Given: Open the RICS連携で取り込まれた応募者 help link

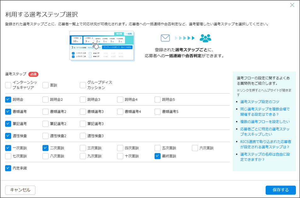Looking at the screenshot, I should (266, 144).
